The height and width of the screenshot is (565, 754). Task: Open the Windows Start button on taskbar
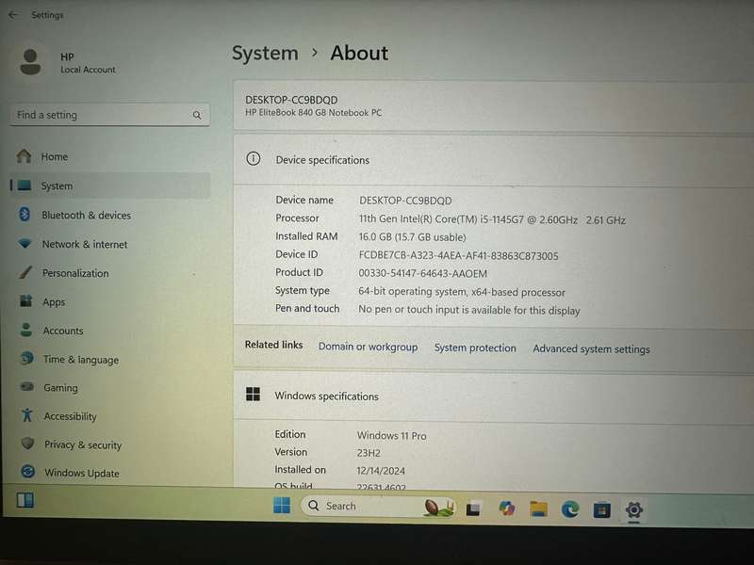click(282, 506)
